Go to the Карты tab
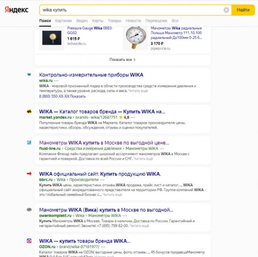This screenshot has height=257, width=258. click(x=97, y=21)
